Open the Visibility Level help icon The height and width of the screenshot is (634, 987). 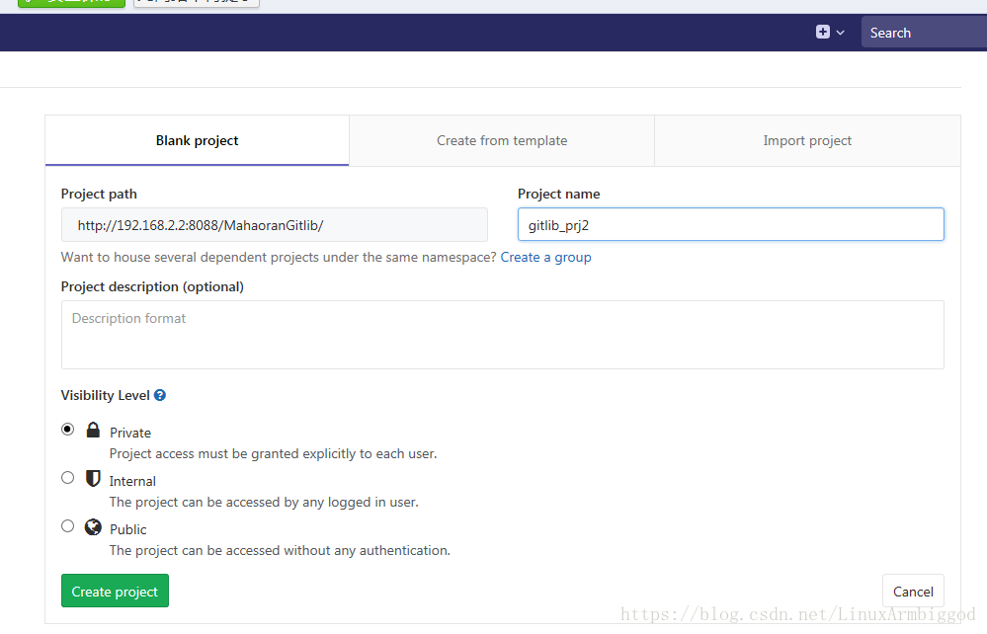coord(160,395)
